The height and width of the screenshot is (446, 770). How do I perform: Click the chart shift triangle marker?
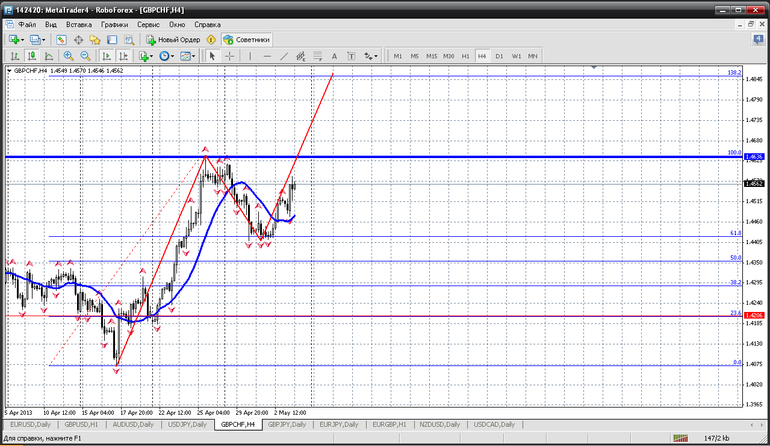594,68
